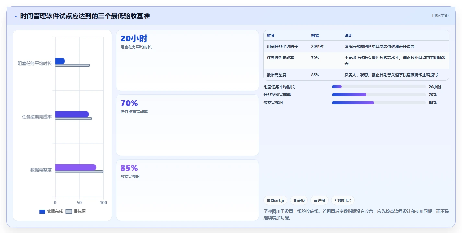This screenshot has height=233, width=462.
Task: Click the 70% value beside its progress bar
Action: tap(433, 95)
